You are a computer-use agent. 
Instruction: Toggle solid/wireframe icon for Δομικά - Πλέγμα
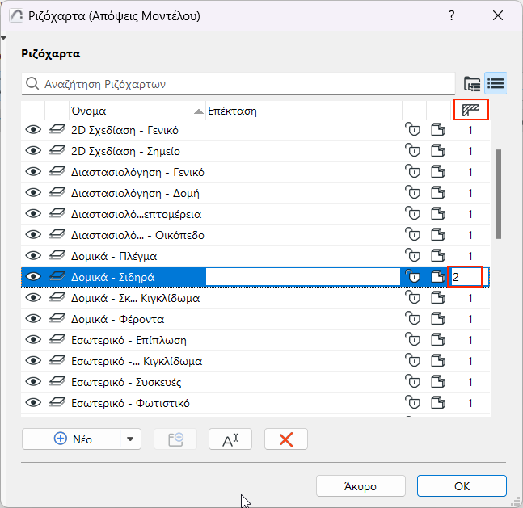tap(438, 256)
